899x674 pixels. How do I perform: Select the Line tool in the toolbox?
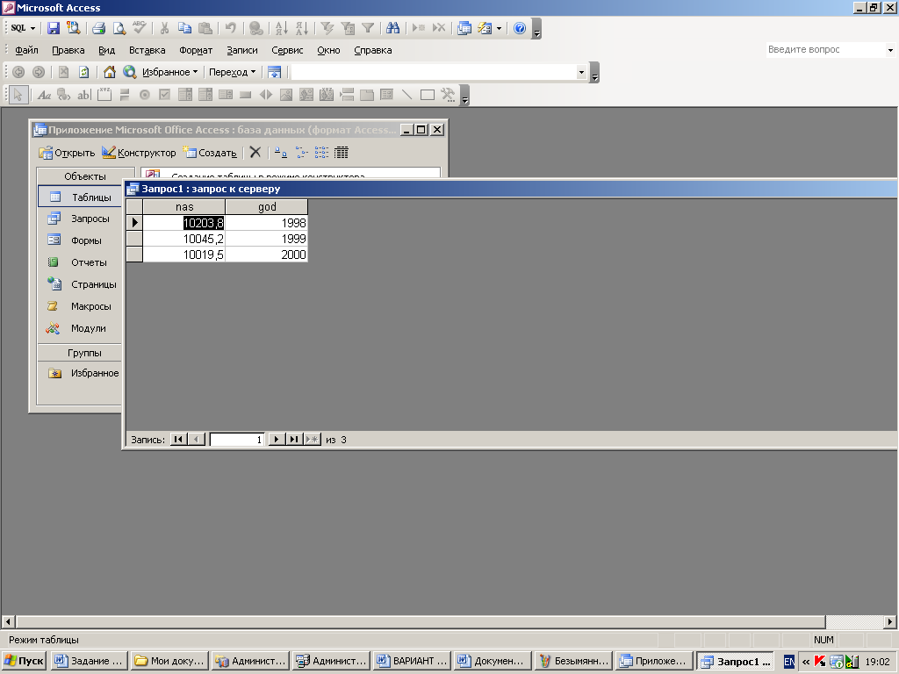click(407, 95)
